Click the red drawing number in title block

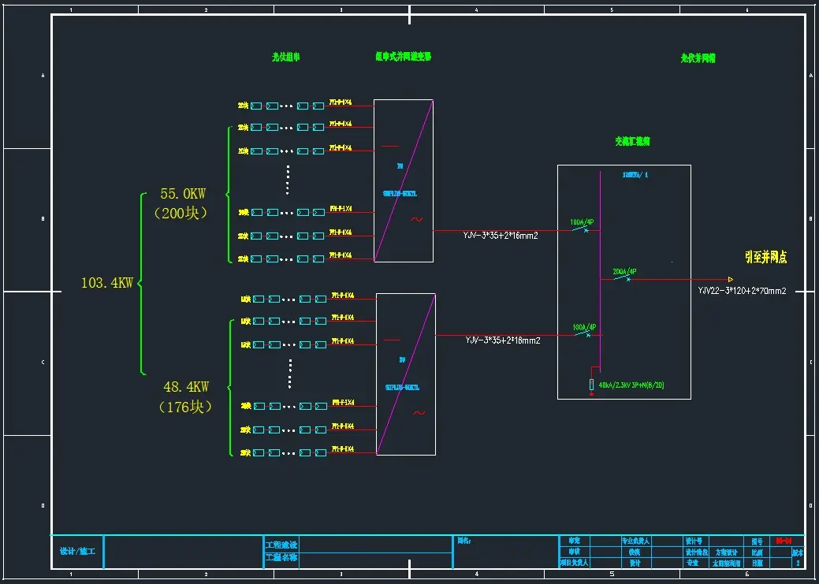[783, 541]
